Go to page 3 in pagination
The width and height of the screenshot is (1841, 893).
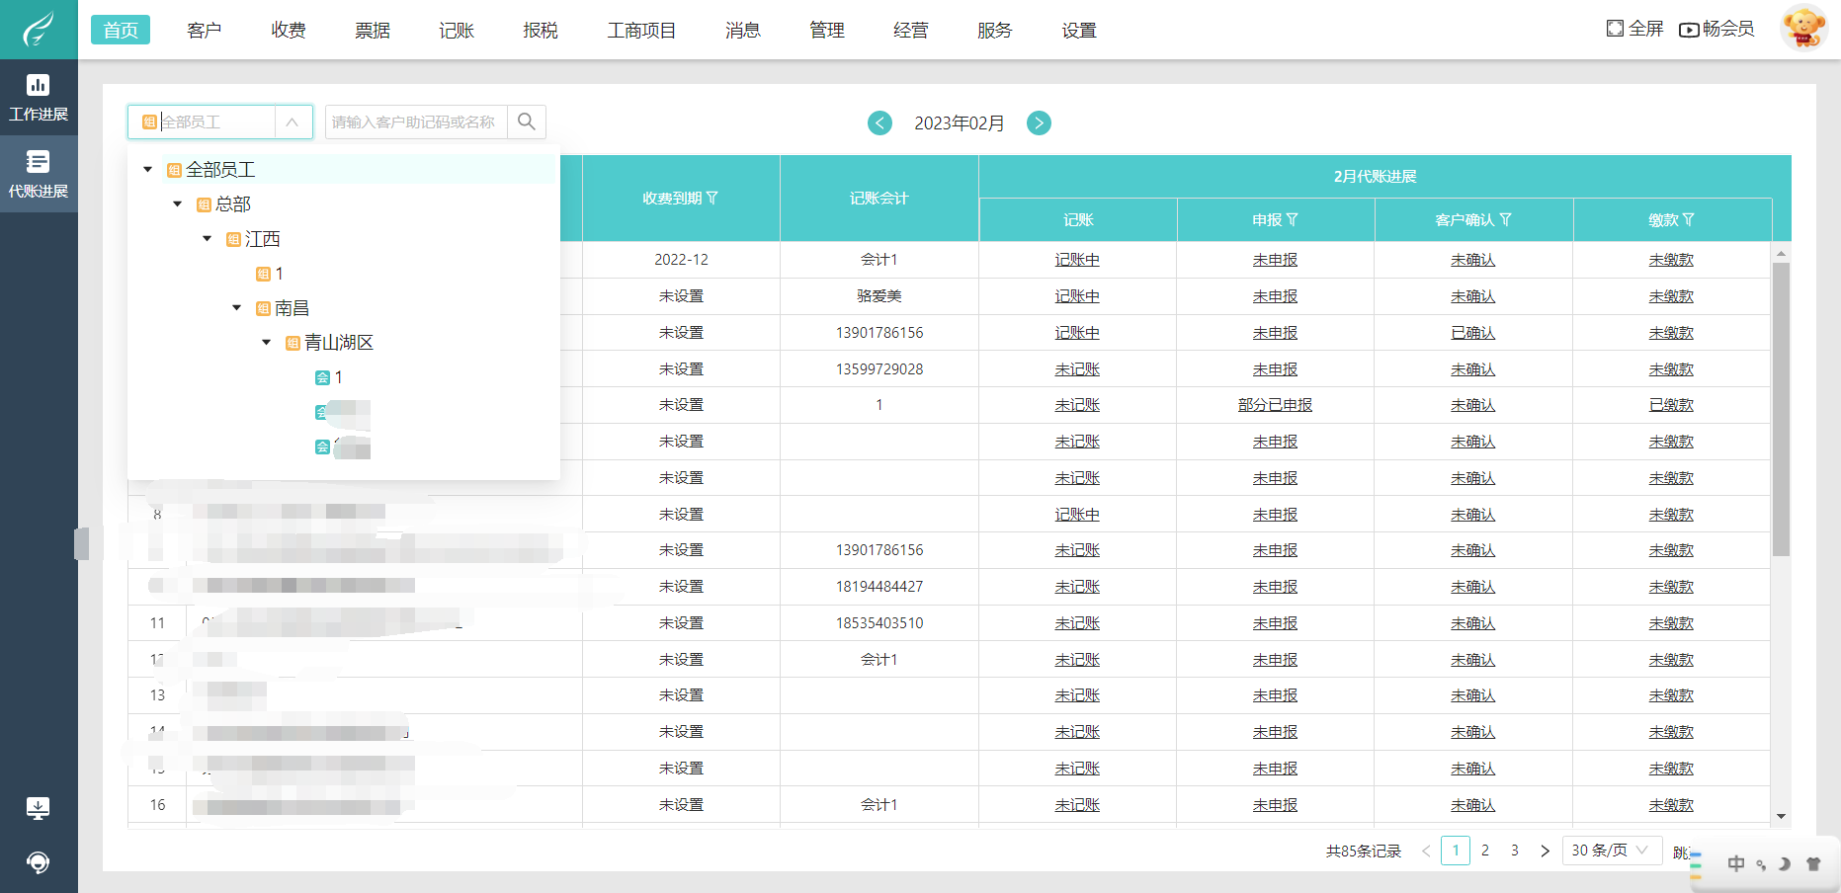point(1515,850)
